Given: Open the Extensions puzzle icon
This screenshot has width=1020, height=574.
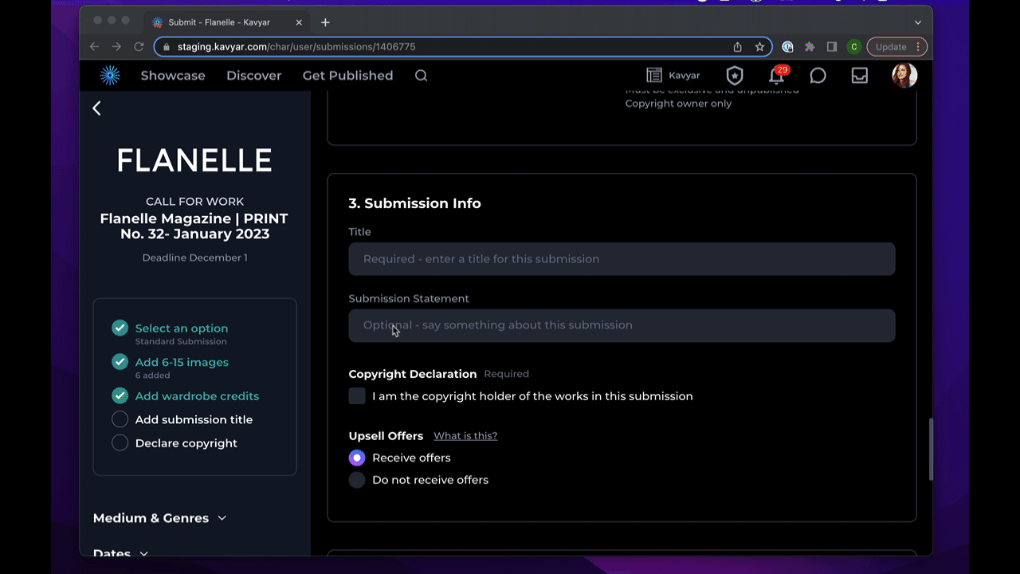Looking at the screenshot, I should click(810, 47).
